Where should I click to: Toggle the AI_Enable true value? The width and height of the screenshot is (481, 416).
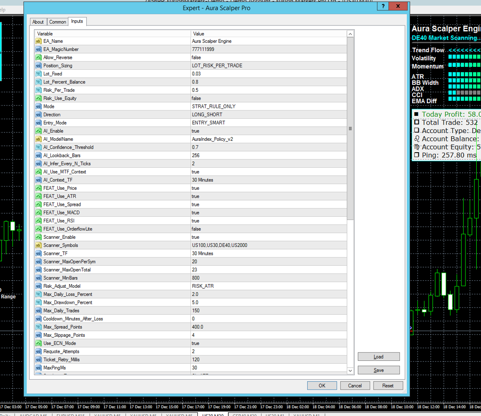(x=196, y=131)
